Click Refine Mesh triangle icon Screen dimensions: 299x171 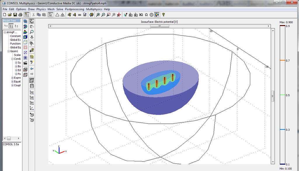point(62,15)
